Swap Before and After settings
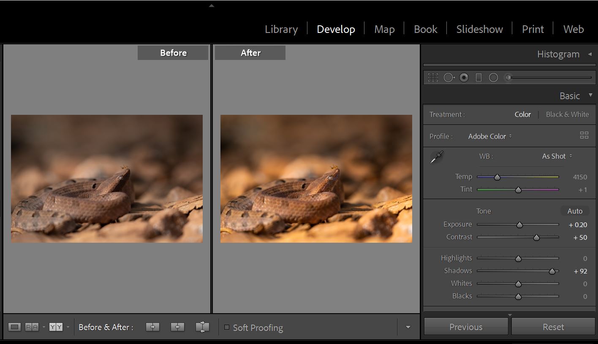598x344 pixels. (x=202, y=327)
